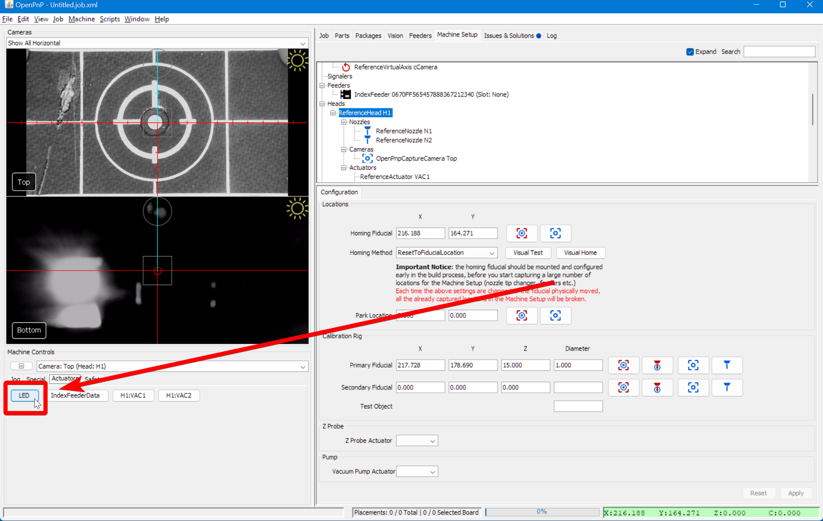
Task: Open the Vacuum Pump Actuator dropdown
Action: (417, 472)
